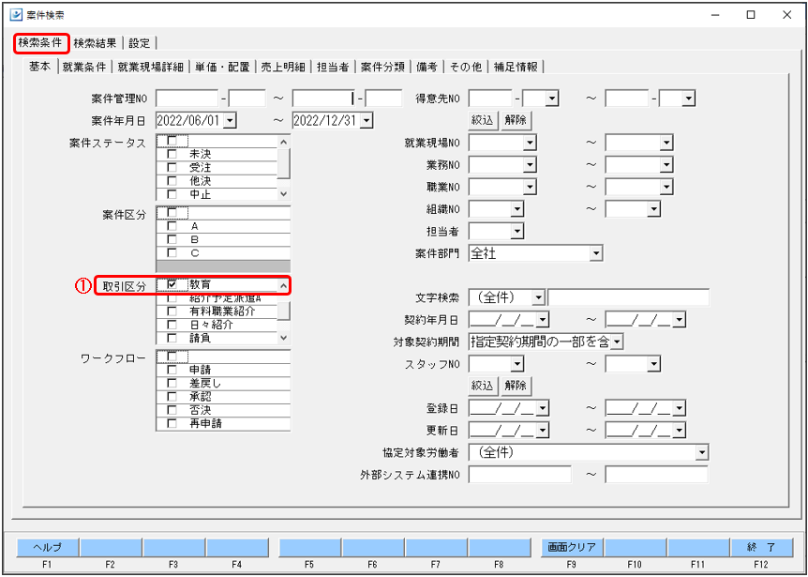This screenshot has width=808, height=577.
Task: Open the 売上明細 sub-tab
Action: click(283, 67)
